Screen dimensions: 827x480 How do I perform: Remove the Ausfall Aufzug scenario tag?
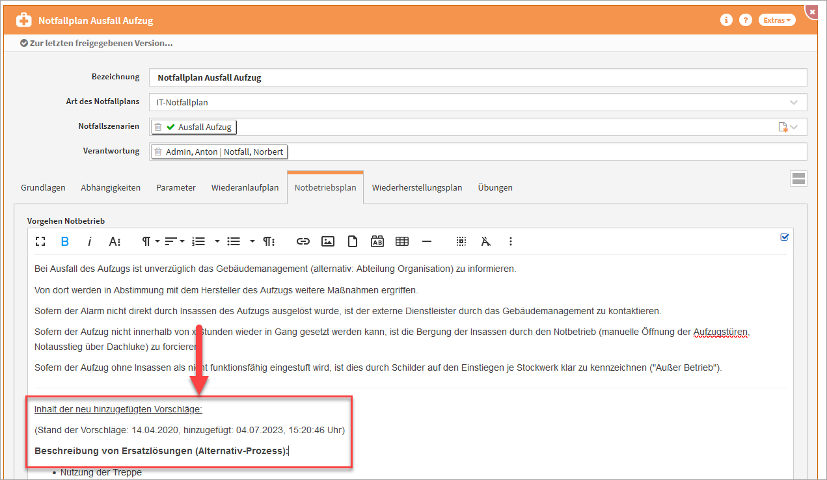click(x=158, y=127)
